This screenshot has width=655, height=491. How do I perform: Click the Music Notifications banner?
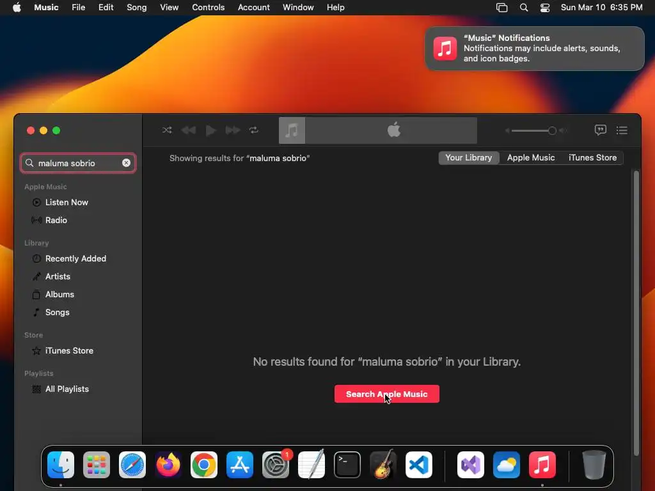point(535,49)
